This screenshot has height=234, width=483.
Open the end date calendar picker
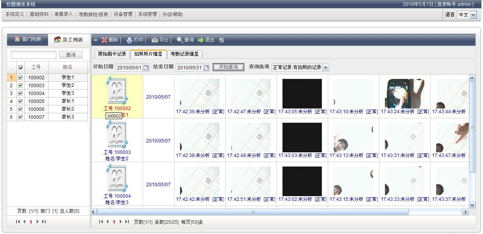point(206,67)
